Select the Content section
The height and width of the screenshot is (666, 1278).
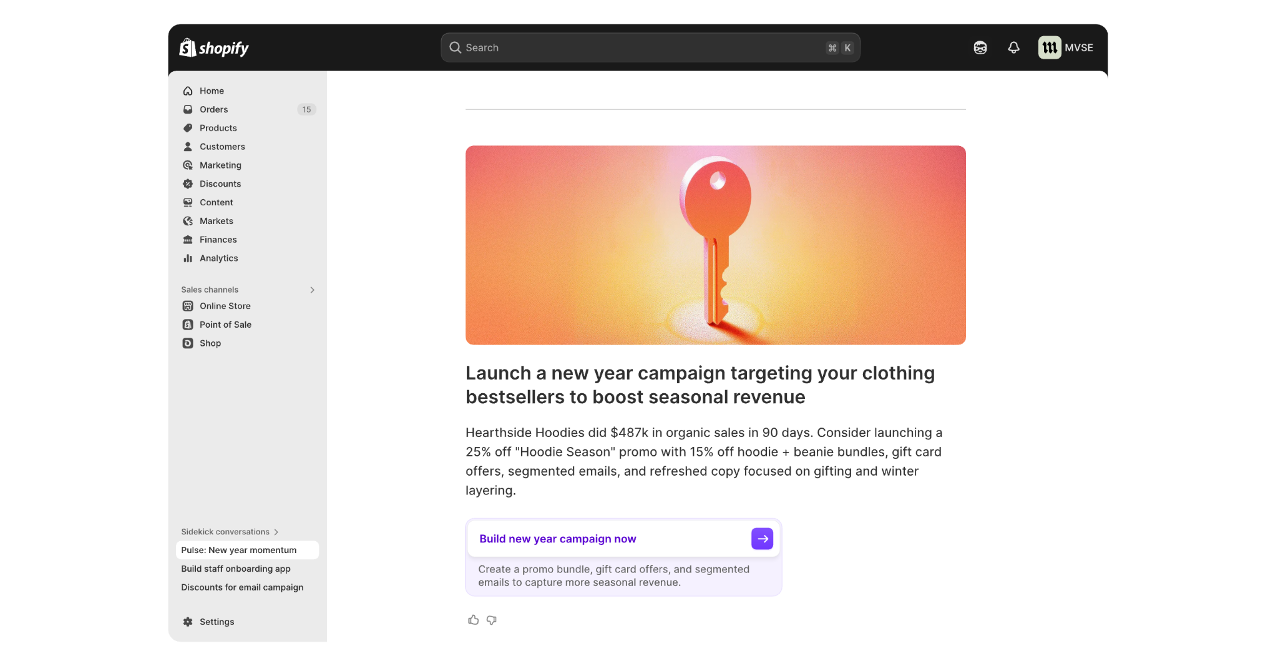tap(216, 202)
